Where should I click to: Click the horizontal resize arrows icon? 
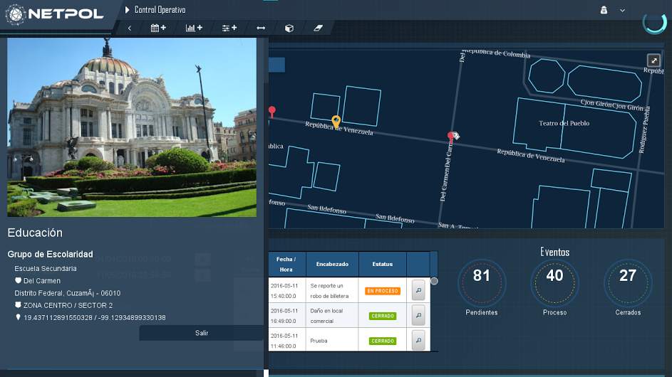pos(261,28)
